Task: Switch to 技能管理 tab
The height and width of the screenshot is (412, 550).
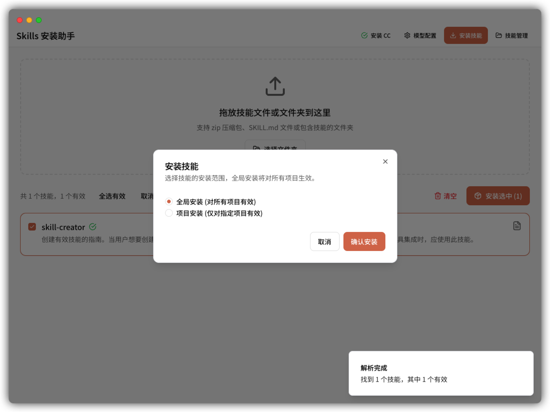Action: [512, 35]
